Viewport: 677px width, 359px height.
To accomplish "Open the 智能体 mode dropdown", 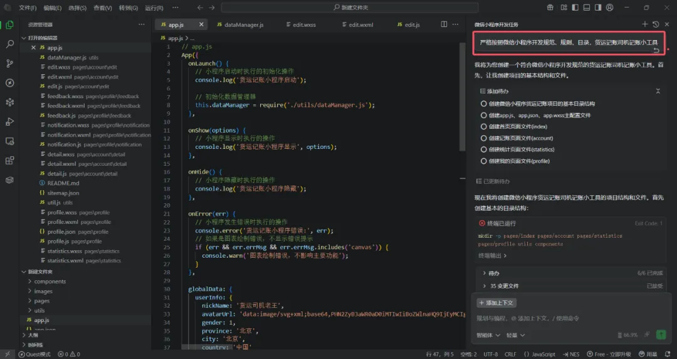I will (x=488, y=335).
